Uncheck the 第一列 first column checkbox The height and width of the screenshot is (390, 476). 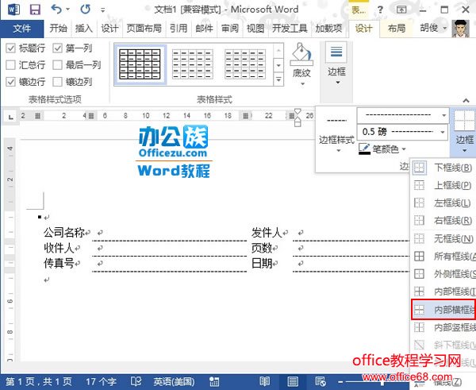pos(57,48)
